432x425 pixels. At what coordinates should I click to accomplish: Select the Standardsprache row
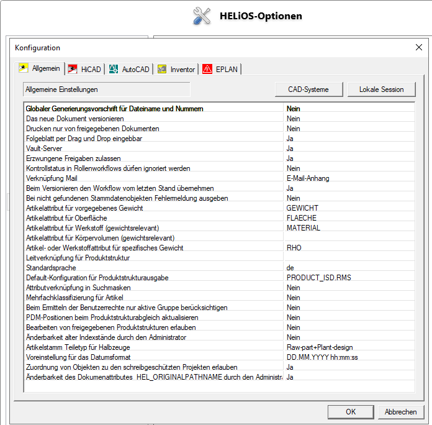[x=220, y=268]
